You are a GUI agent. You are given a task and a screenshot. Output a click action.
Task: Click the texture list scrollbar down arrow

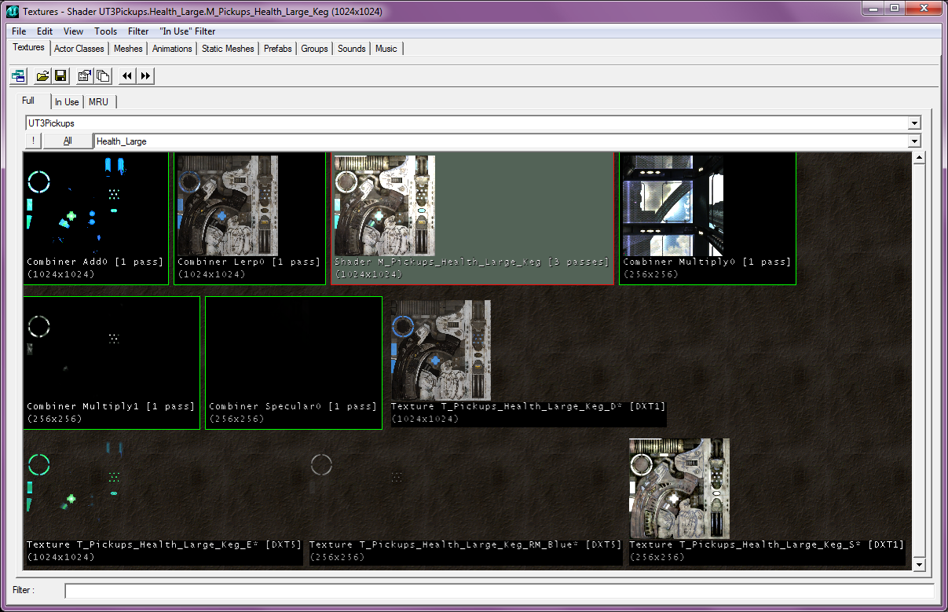point(918,565)
